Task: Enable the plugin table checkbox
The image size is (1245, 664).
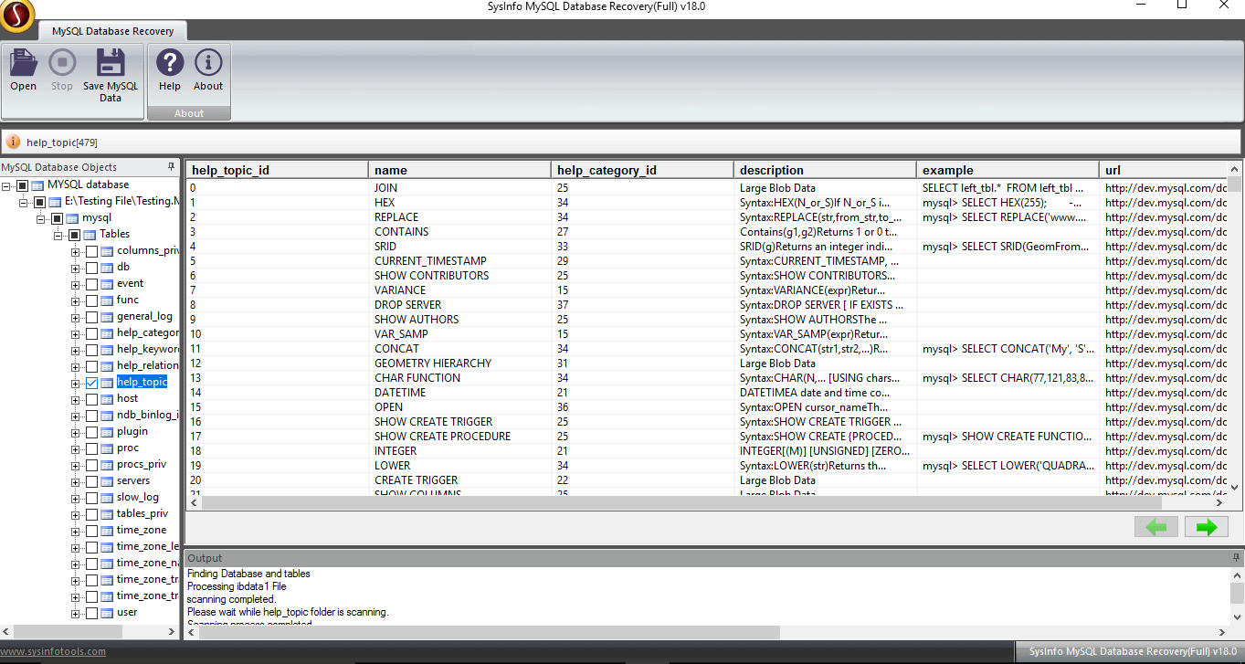Action: pyautogui.click(x=91, y=432)
